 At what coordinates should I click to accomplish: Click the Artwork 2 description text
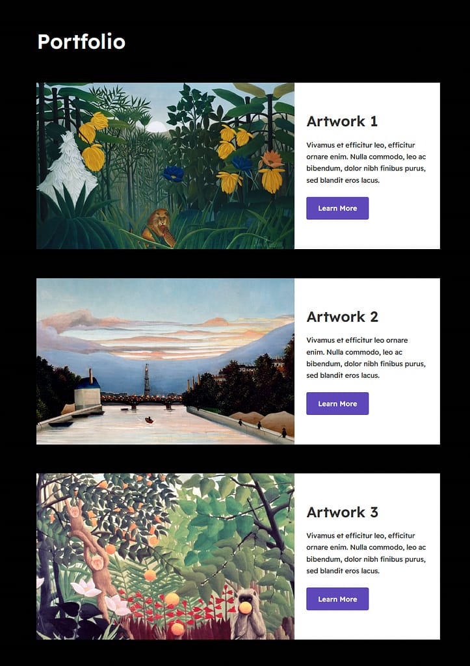click(366, 358)
